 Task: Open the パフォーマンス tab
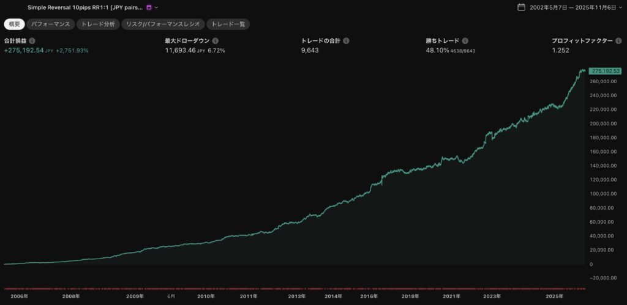coord(51,24)
